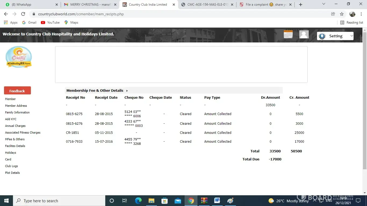
Task: Click the page vertical scrollbar
Action: coord(365,102)
